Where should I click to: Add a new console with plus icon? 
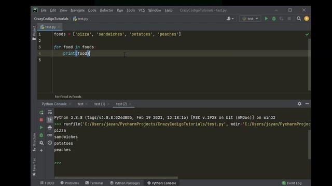41,150
